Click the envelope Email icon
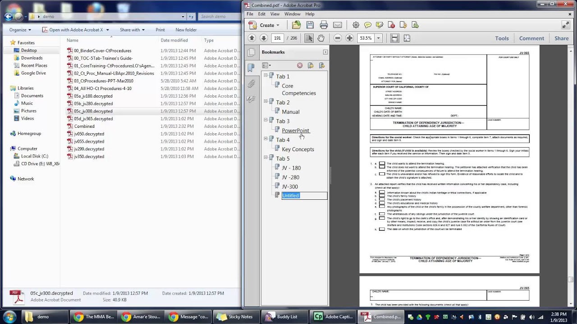 point(337,25)
